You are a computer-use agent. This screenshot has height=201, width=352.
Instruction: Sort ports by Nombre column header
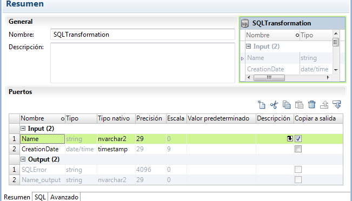click(42, 118)
